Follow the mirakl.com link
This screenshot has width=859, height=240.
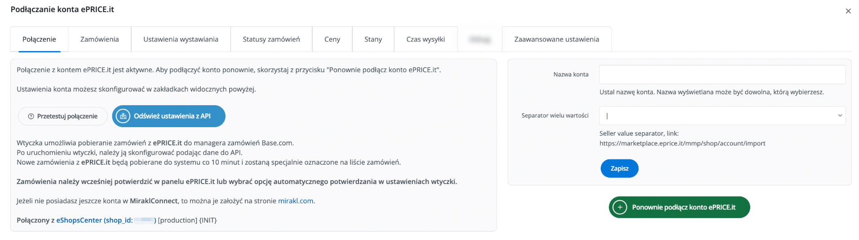pyautogui.click(x=295, y=201)
